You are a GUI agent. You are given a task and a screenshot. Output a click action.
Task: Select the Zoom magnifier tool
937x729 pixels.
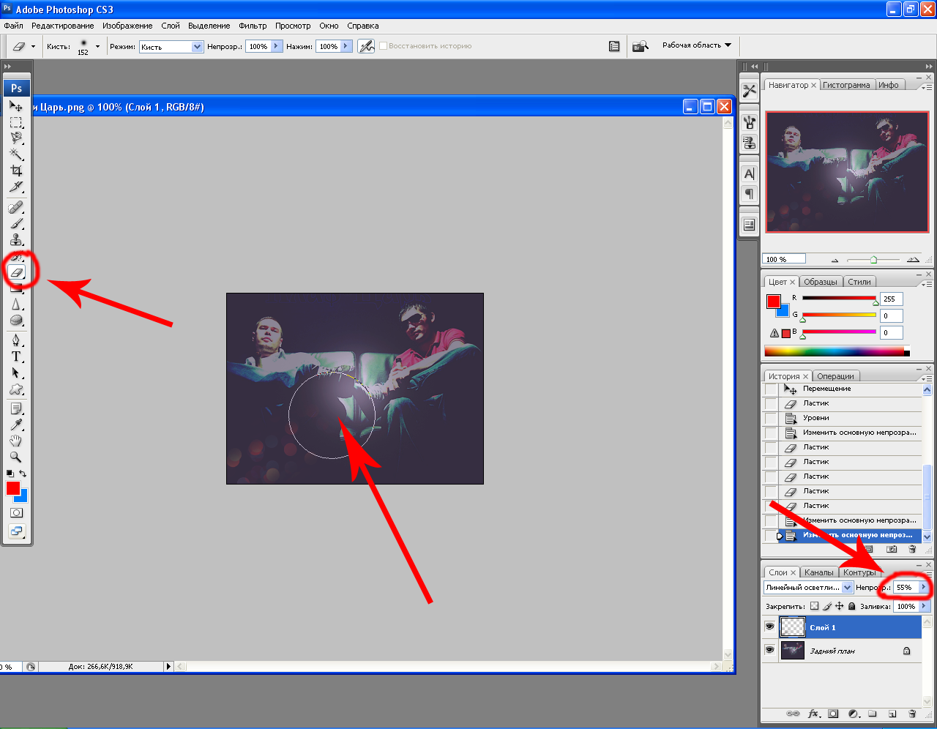(x=16, y=457)
